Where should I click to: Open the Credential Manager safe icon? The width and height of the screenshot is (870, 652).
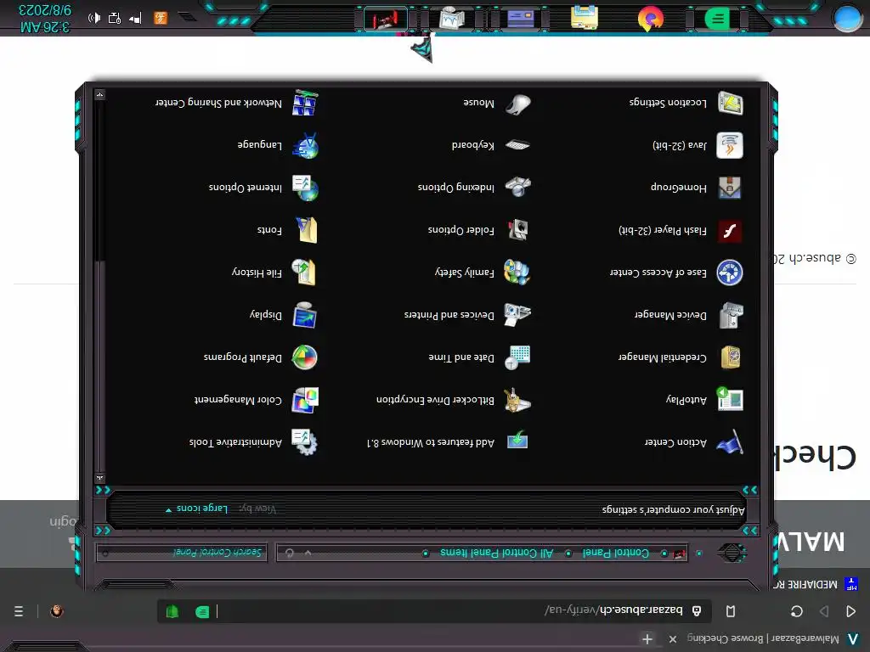[x=730, y=357]
